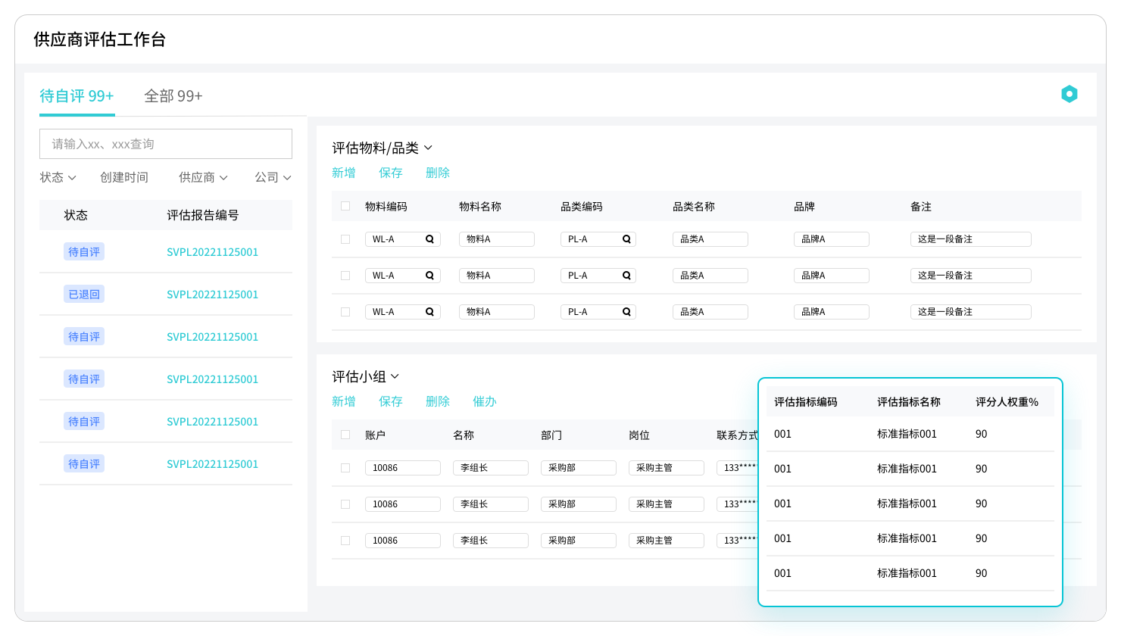Image resolution: width=1121 pixels, height=636 pixels.
Task: Check the second 评估小组 member row checkbox
Action: [x=345, y=504]
